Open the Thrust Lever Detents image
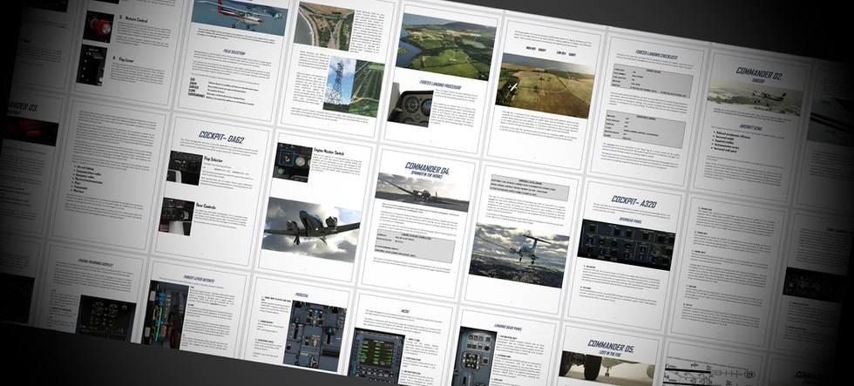This screenshot has height=386, width=854. click(166, 314)
